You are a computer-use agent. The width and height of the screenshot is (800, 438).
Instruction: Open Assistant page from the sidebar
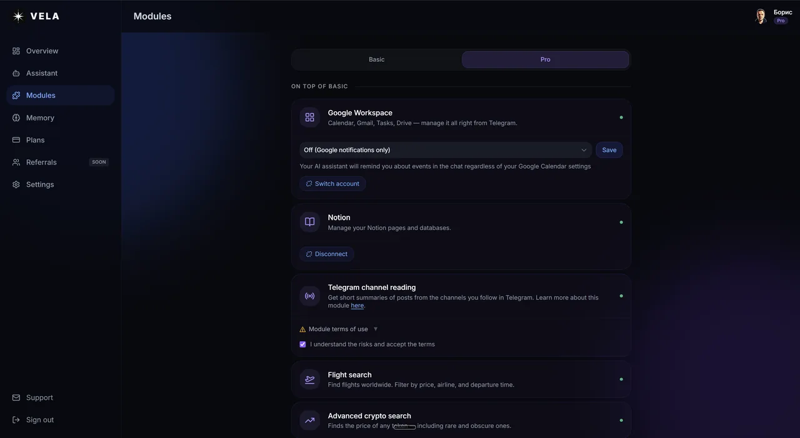click(x=60, y=73)
